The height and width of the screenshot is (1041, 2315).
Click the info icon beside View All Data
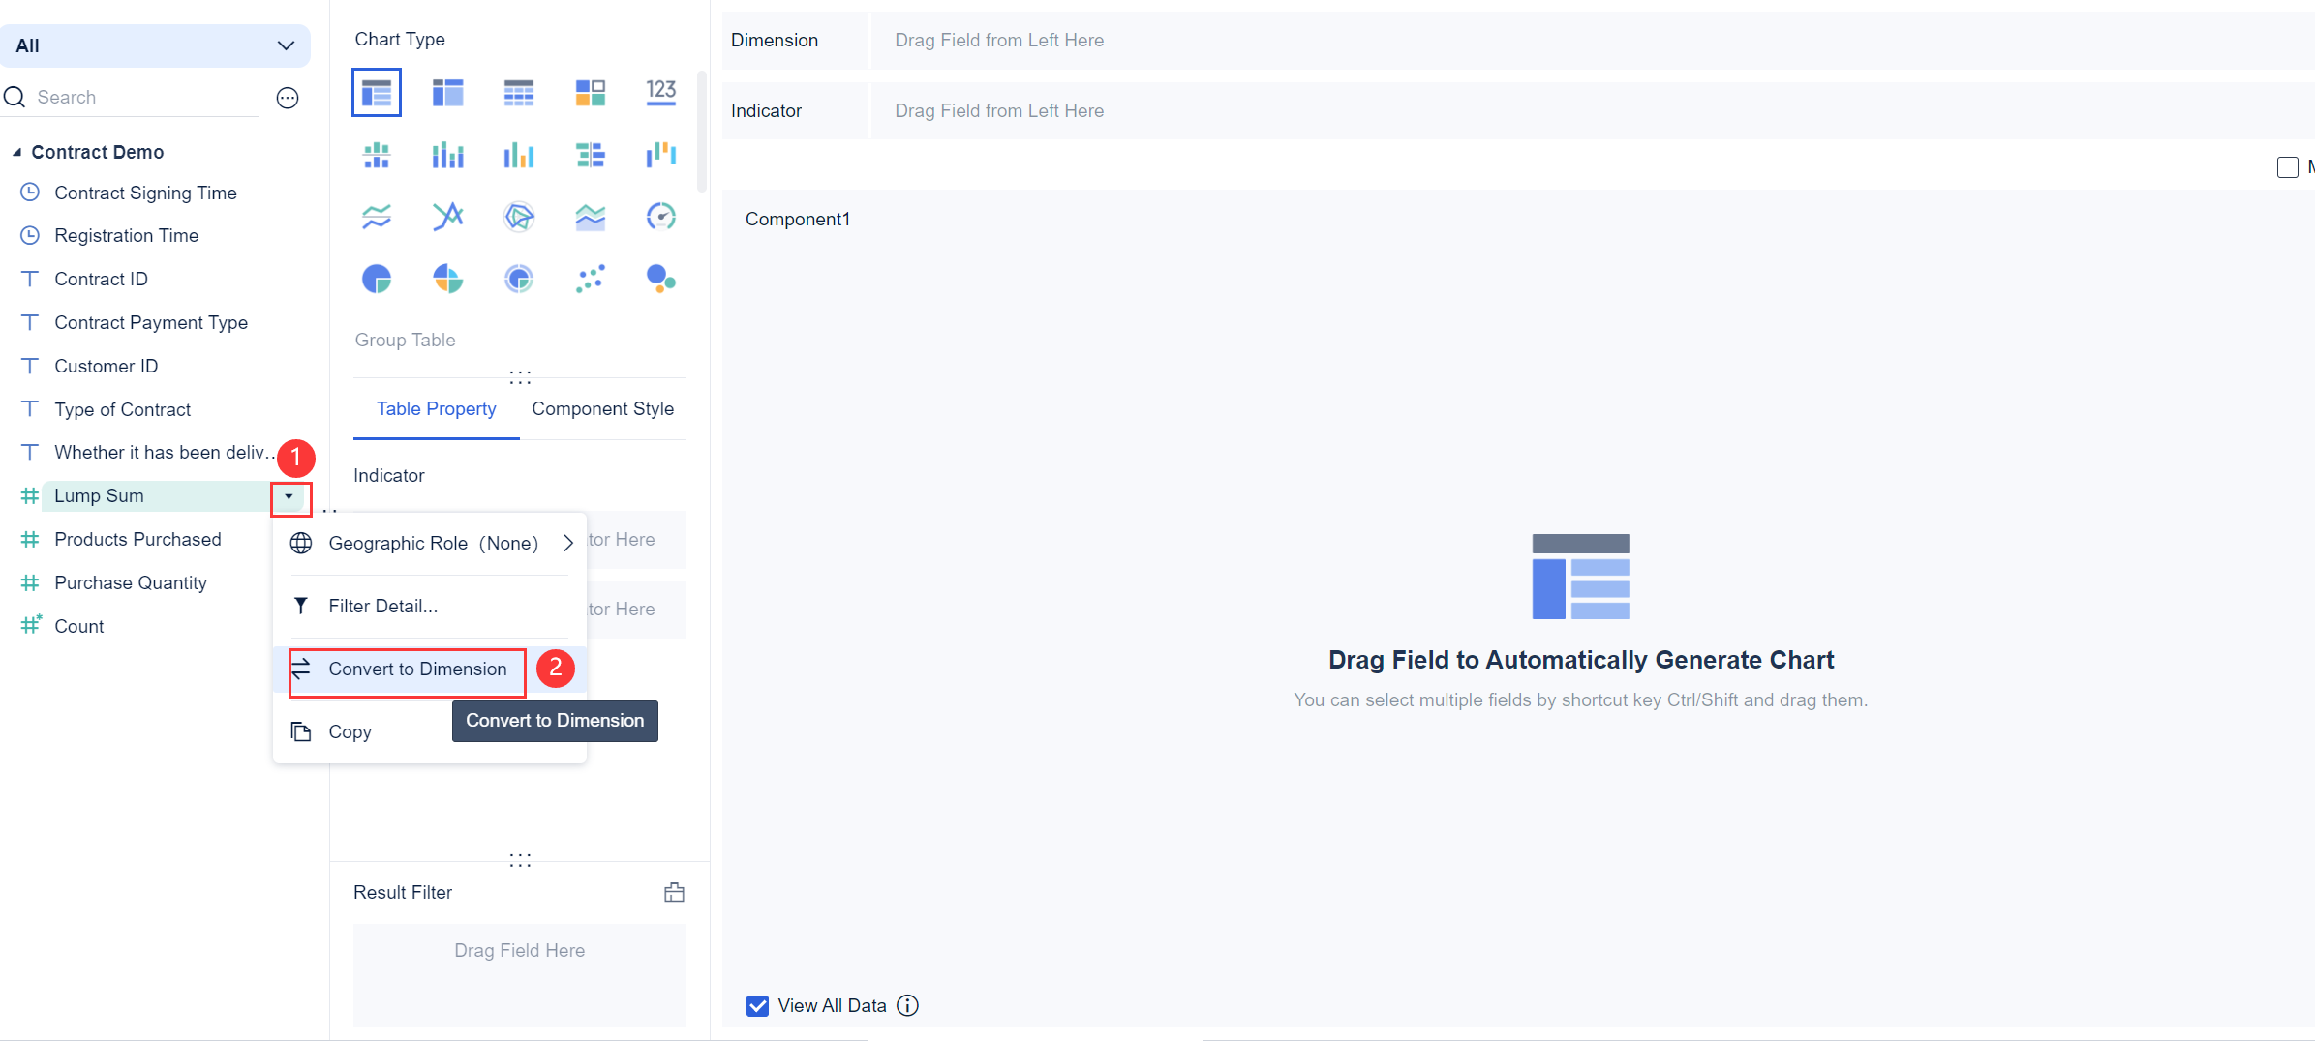click(x=907, y=1005)
